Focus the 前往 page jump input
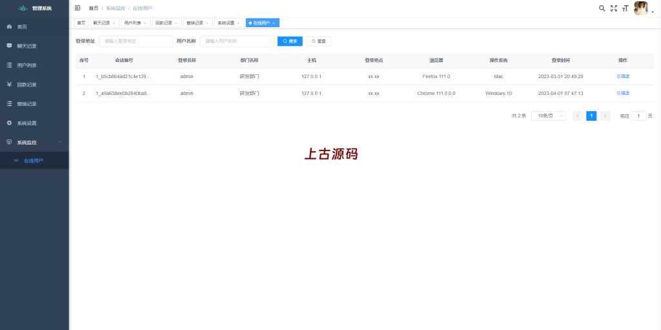 [x=638, y=116]
